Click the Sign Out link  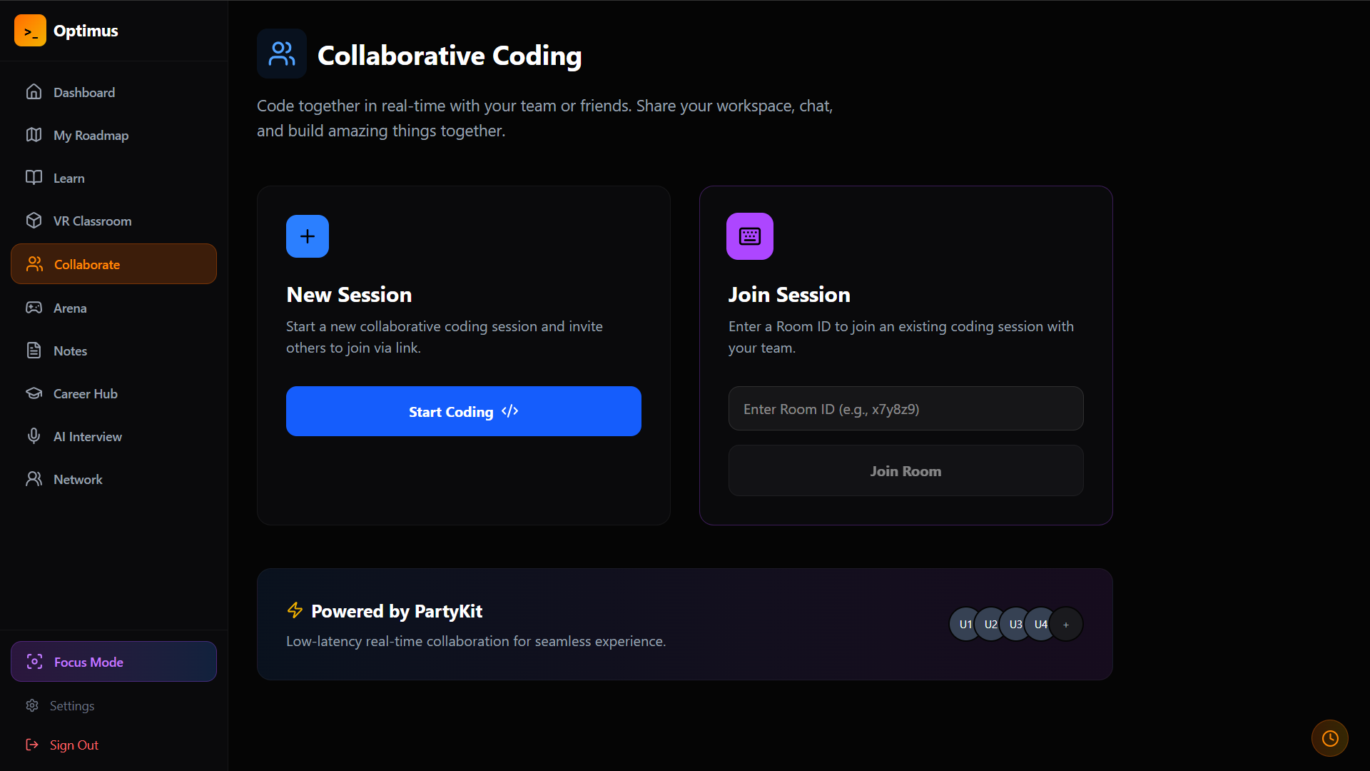[73, 745]
